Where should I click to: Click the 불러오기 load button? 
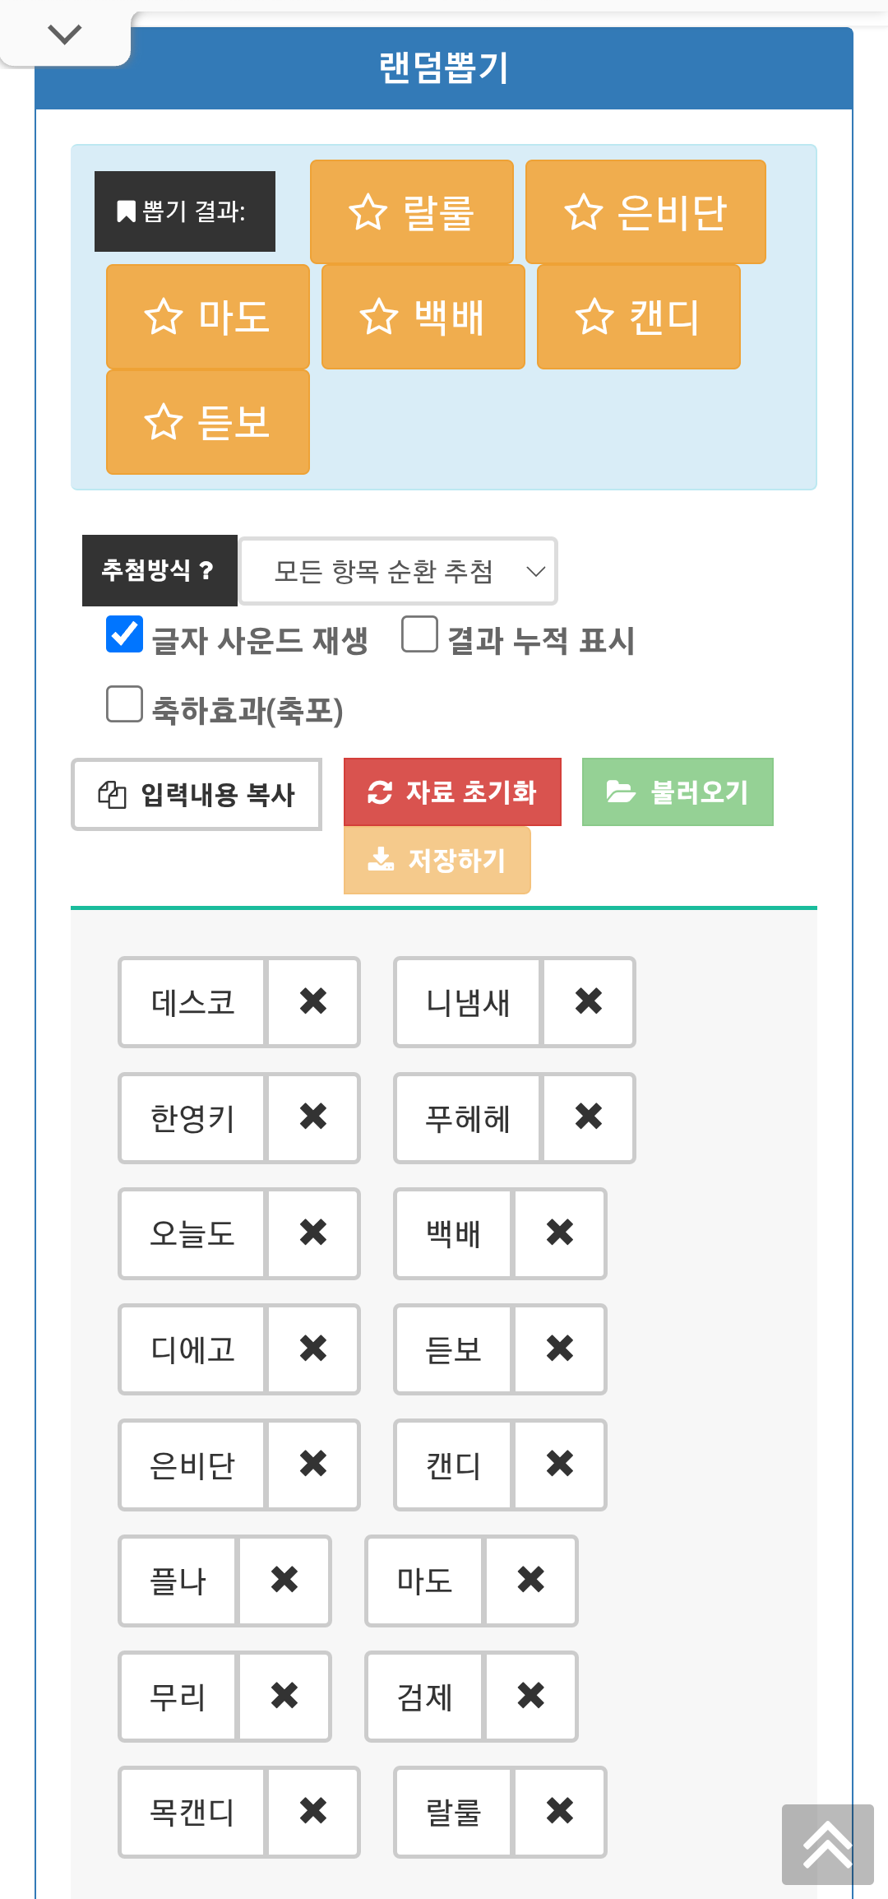point(678,792)
